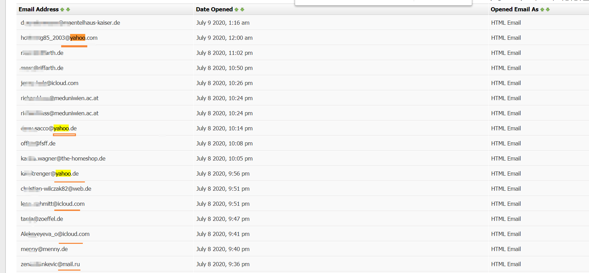
Task: Sort Email Address column ascending
Action: point(62,10)
